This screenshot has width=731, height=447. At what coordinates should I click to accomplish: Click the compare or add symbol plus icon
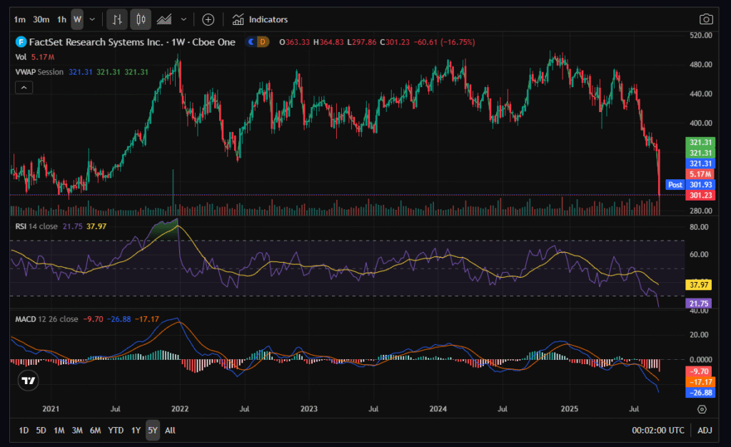208,19
